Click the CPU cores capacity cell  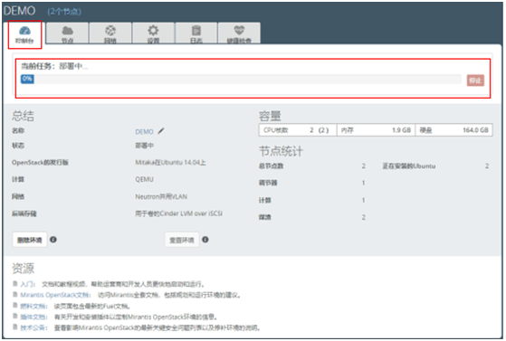click(x=298, y=130)
